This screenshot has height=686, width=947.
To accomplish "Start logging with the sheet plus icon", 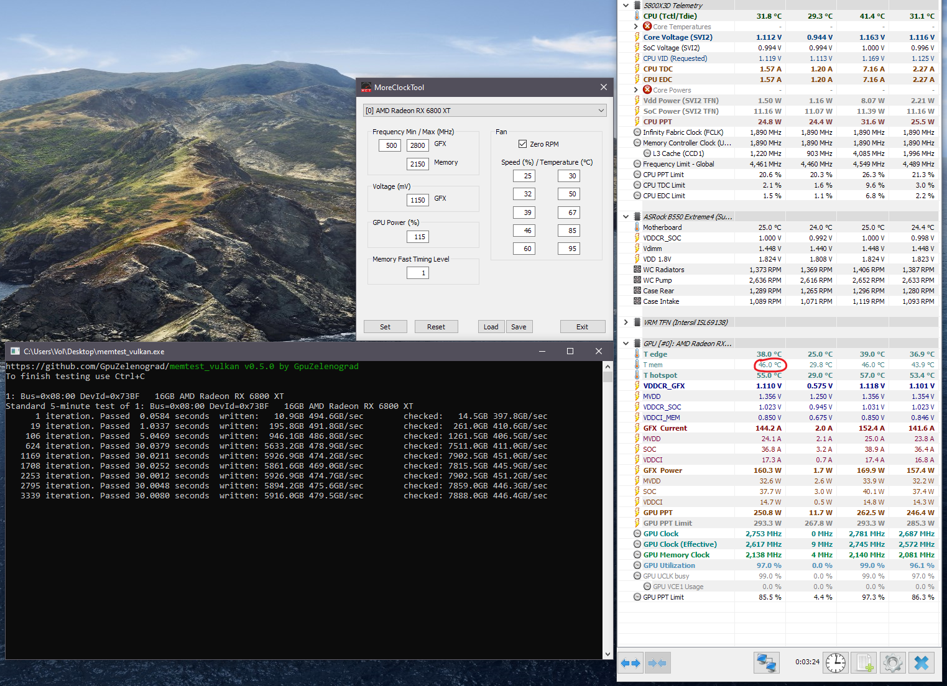I will click(x=864, y=663).
